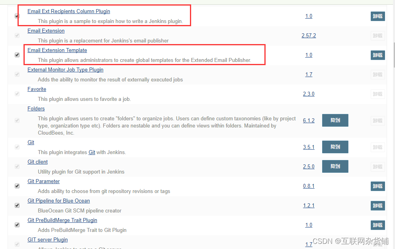The image size is (395, 249).
Task: Click 'This plugin allows users to favorite a job.'
Action: (x=84, y=99)
